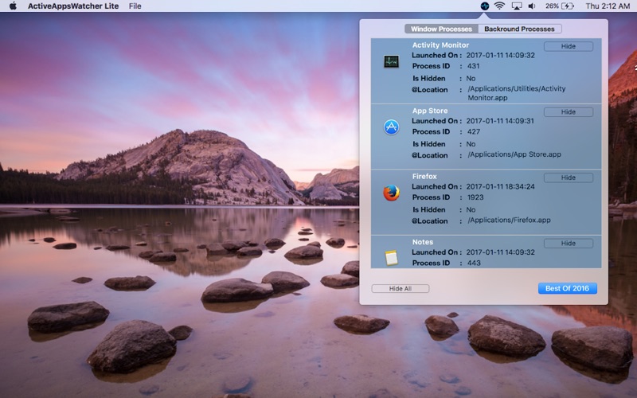Screen dimensions: 637x398
Task: Click the ActiveAppsWatcher menu bar status icon
Action: tap(484, 6)
